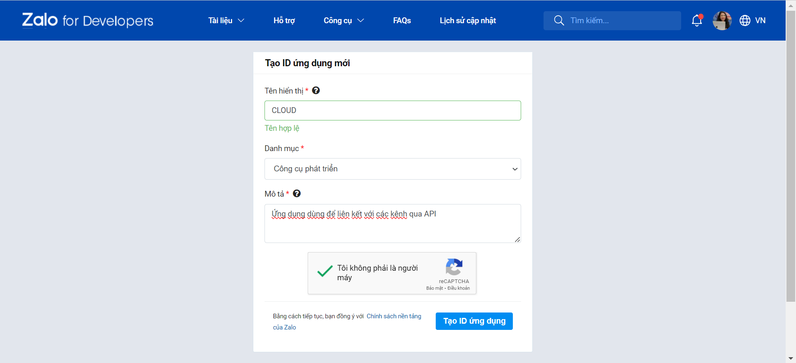This screenshot has width=796, height=363.
Task: Click the 'Tạo ID ứng dụng' button
Action: pos(474,321)
